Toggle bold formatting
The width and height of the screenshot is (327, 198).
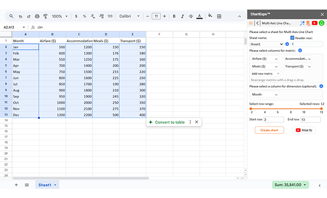pos(174,16)
